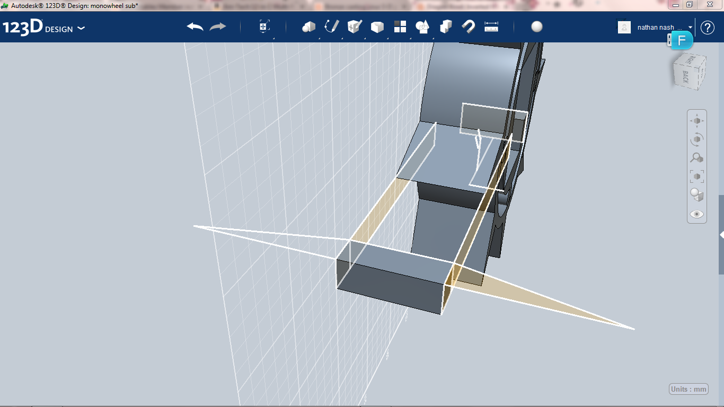Open the 123D Design application menu

43,28
